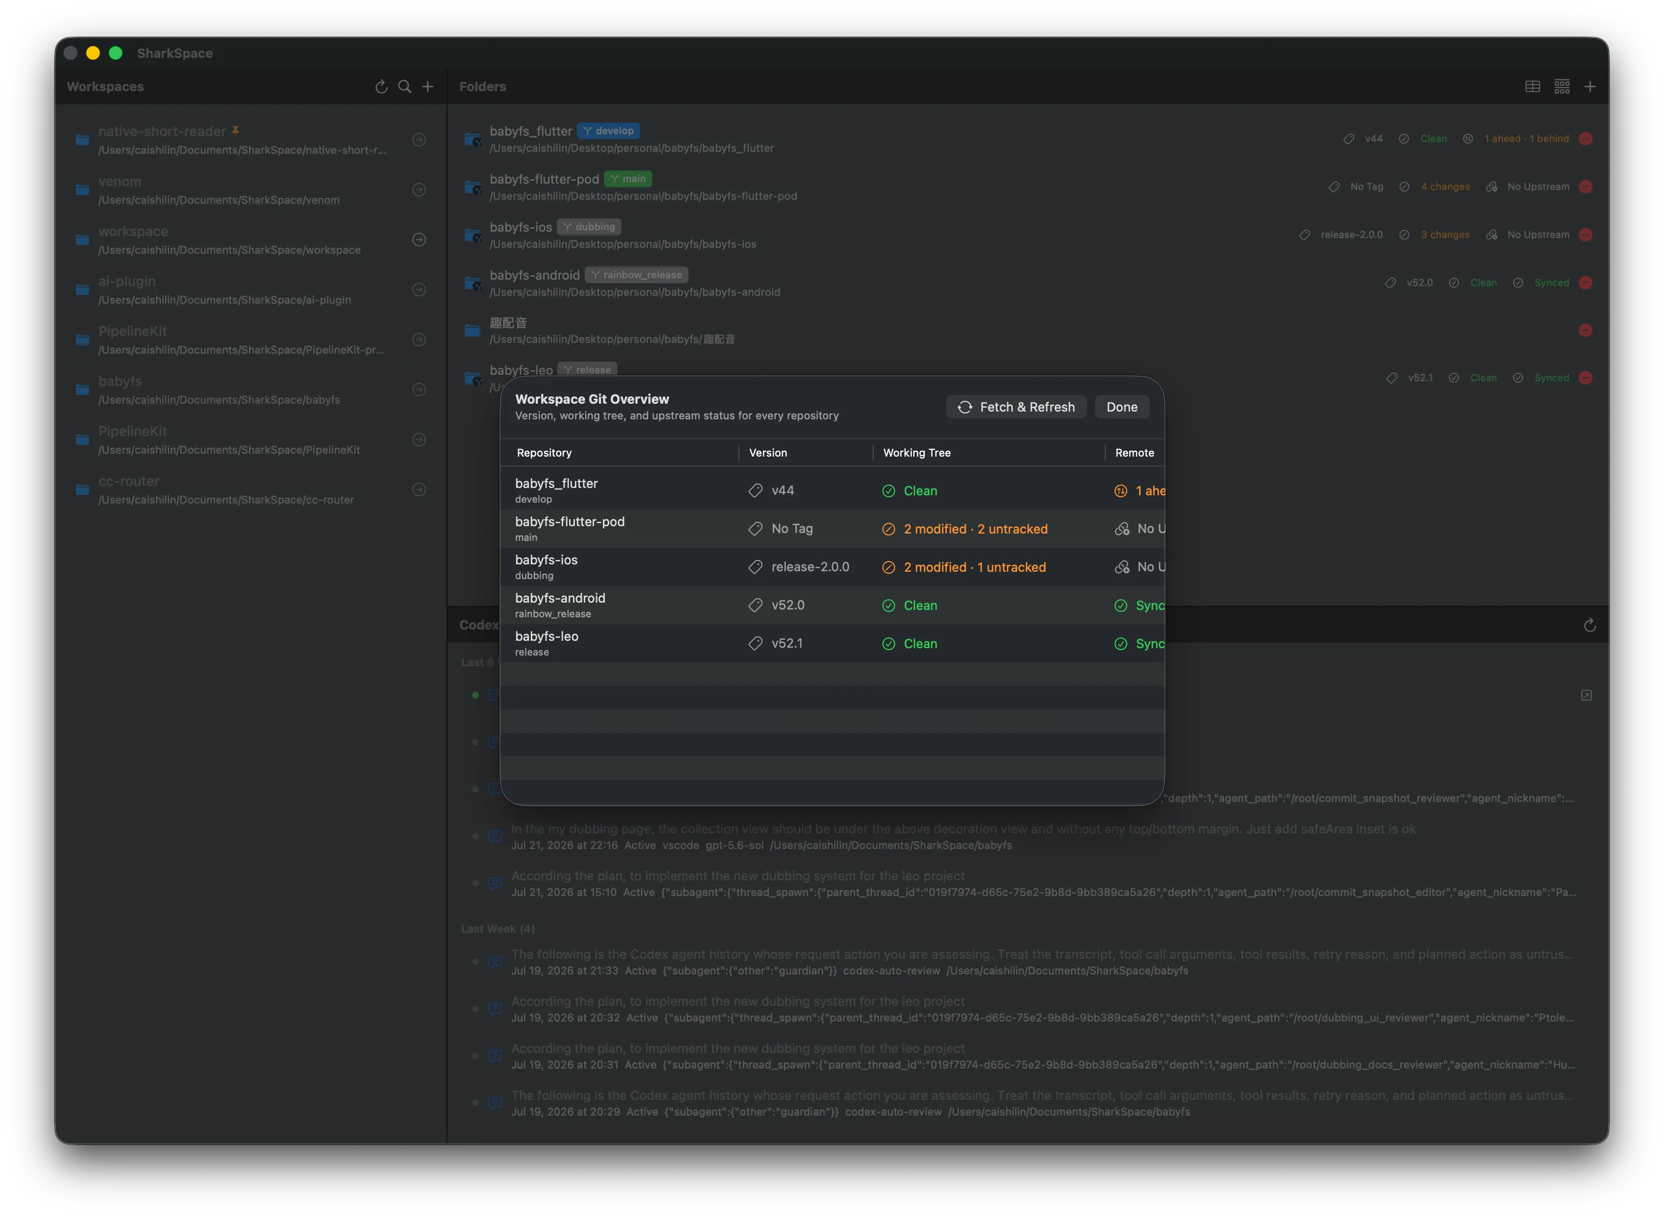Screen dimensions: 1664x1217
Task: Open arrow icon for workspace entry
Action: 419,240
